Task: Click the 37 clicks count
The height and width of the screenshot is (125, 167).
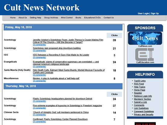Action: pos(114,106)
